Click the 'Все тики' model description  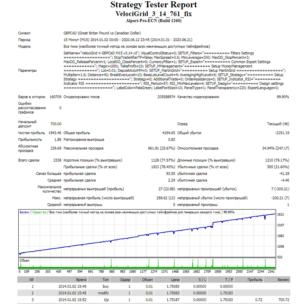click(x=137, y=47)
